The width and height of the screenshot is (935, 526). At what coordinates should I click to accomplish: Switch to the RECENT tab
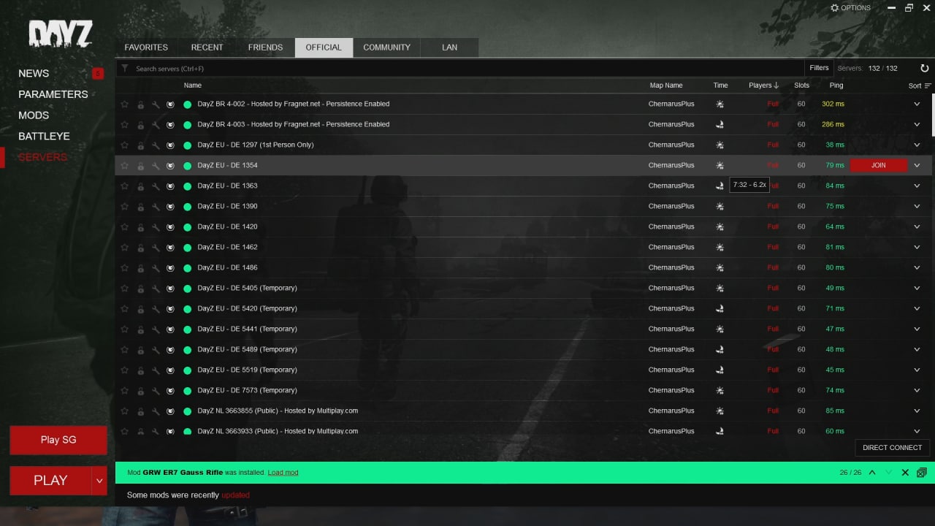207,47
